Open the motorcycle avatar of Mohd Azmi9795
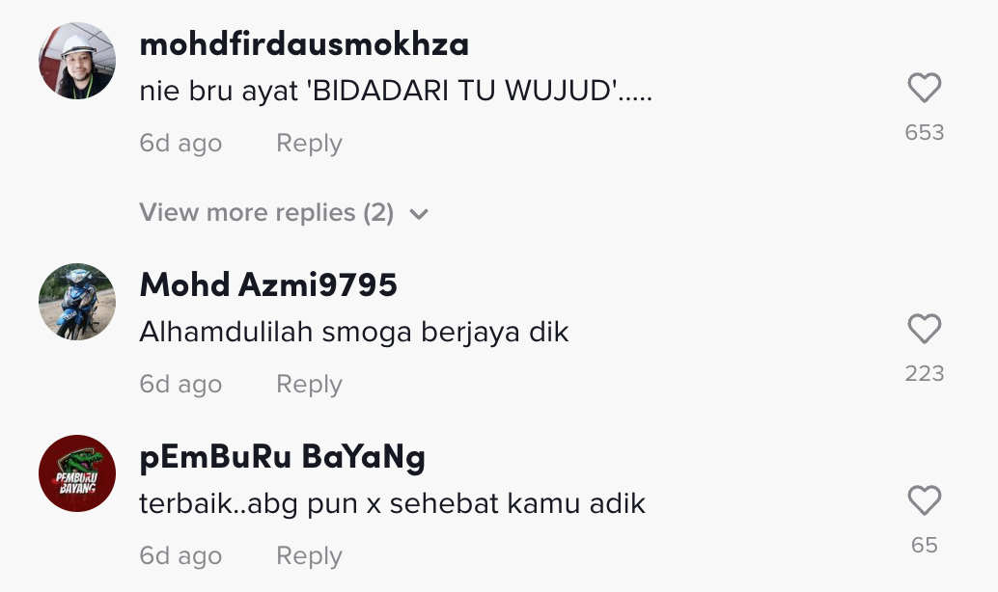 (77, 302)
